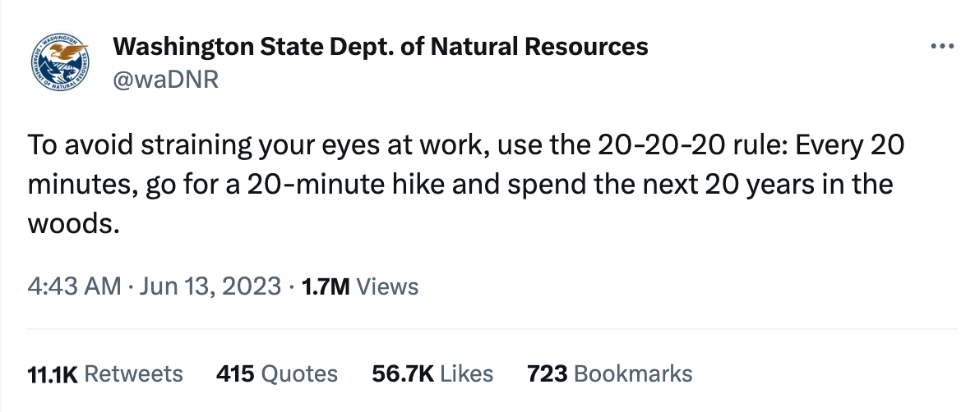Show the 56.7K Likes list
The height and width of the screenshot is (412, 975).
click(432, 374)
